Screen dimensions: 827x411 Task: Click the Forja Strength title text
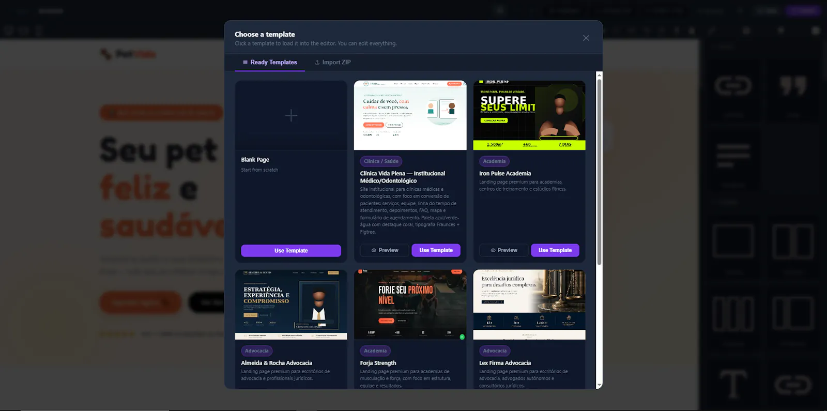click(378, 363)
